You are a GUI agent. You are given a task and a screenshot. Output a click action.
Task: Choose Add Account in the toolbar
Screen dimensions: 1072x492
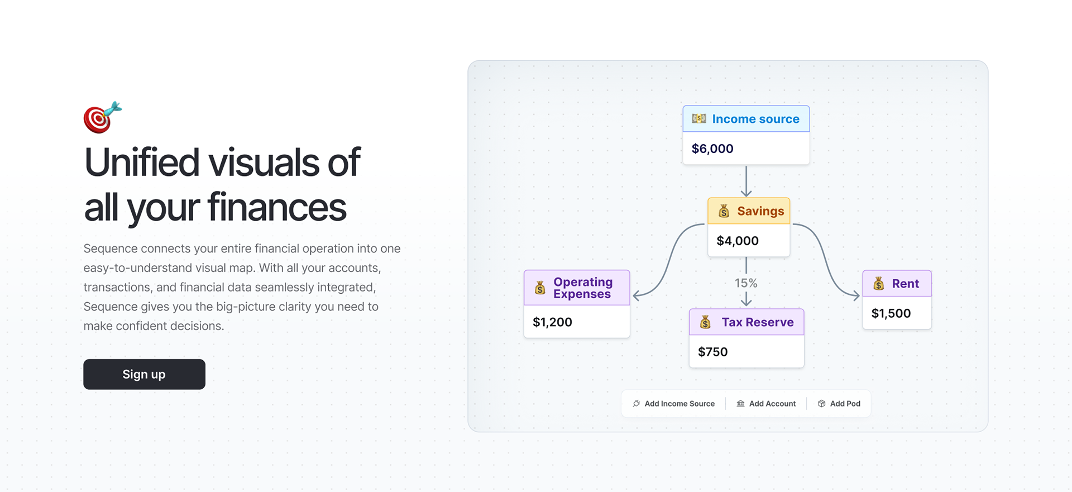(x=766, y=403)
